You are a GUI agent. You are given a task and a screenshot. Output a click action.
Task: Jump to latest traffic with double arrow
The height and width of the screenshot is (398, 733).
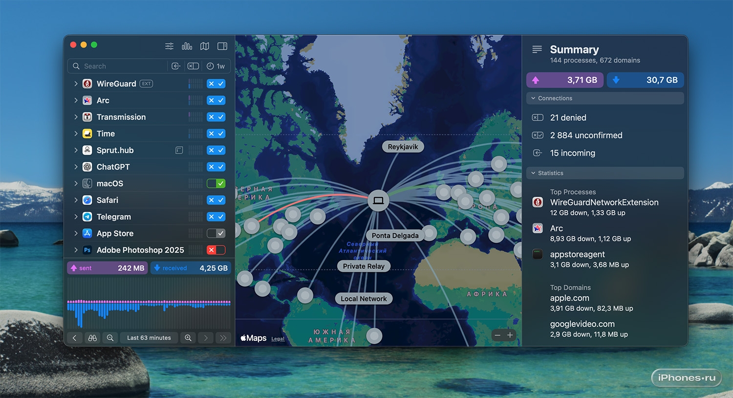pyautogui.click(x=223, y=338)
